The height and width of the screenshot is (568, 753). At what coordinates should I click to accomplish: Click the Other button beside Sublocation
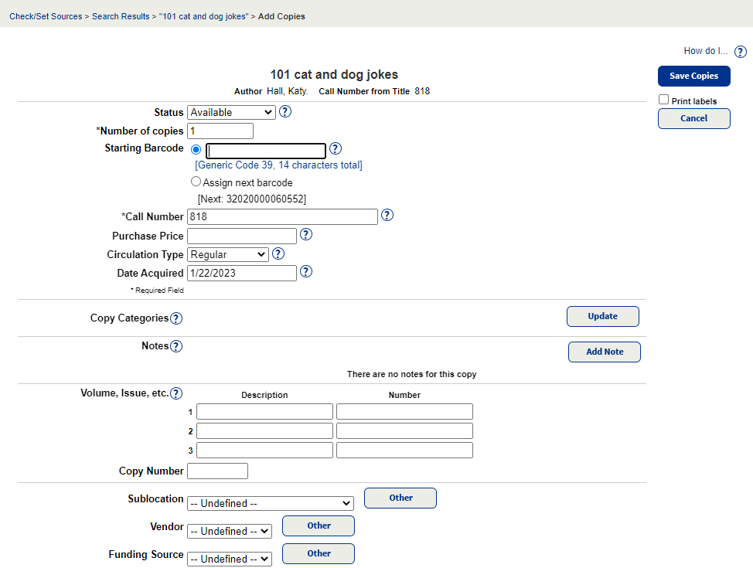pos(400,498)
